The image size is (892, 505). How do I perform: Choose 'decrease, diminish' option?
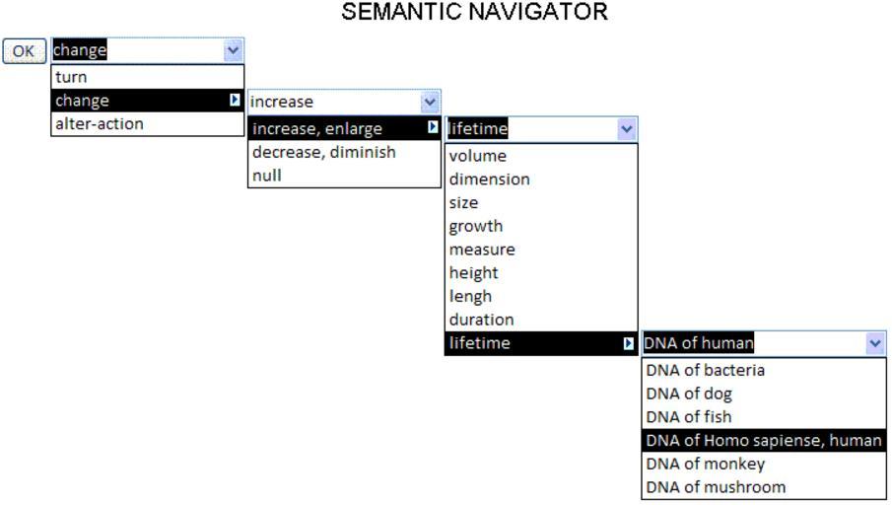pos(344,152)
